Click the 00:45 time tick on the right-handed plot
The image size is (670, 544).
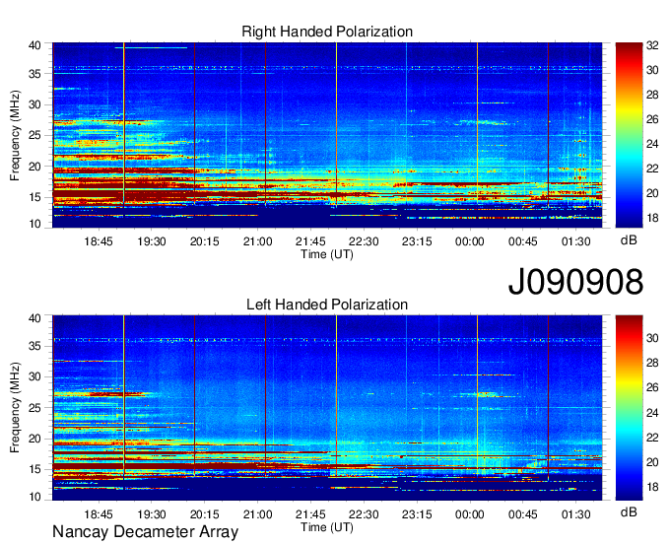tap(522, 241)
